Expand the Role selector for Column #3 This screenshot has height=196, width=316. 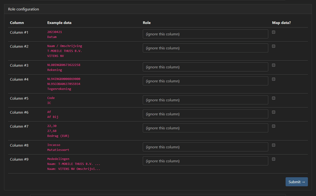coord(205,67)
